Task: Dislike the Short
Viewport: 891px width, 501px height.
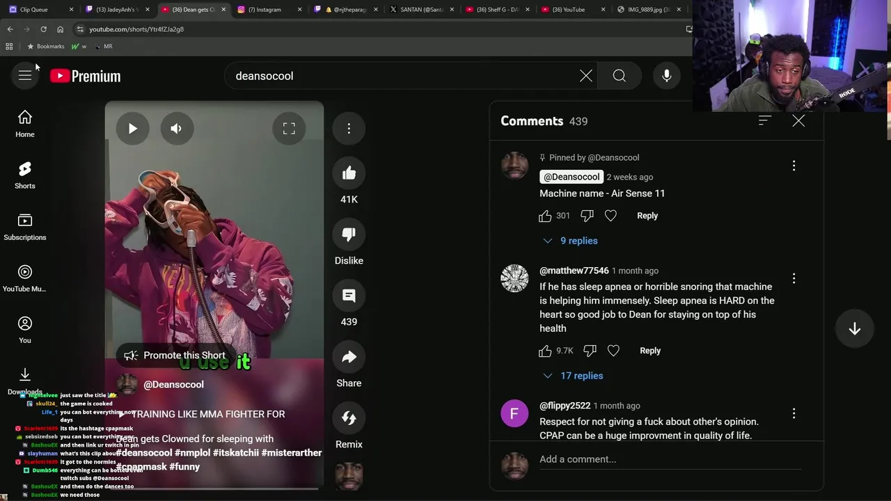Action: point(349,234)
